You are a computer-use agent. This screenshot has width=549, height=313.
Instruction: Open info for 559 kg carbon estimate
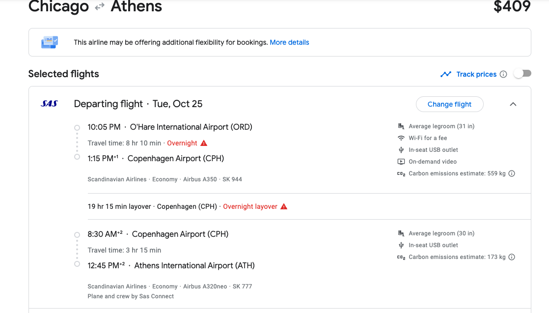pos(512,173)
